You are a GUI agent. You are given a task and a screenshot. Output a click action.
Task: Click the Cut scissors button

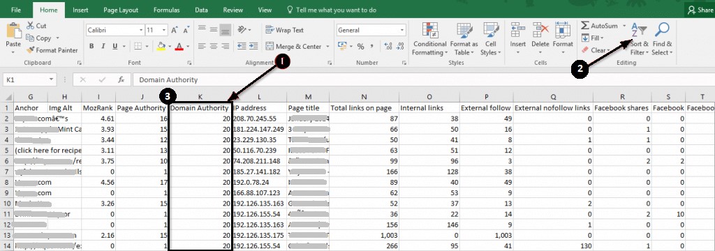(36, 26)
